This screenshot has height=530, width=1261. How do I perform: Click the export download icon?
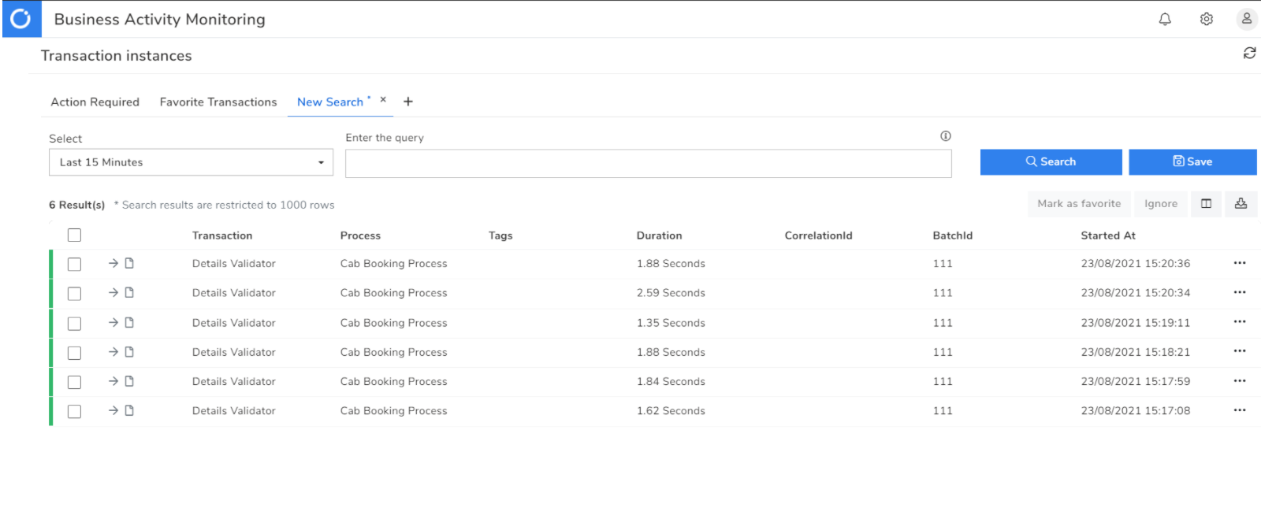click(x=1241, y=204)
